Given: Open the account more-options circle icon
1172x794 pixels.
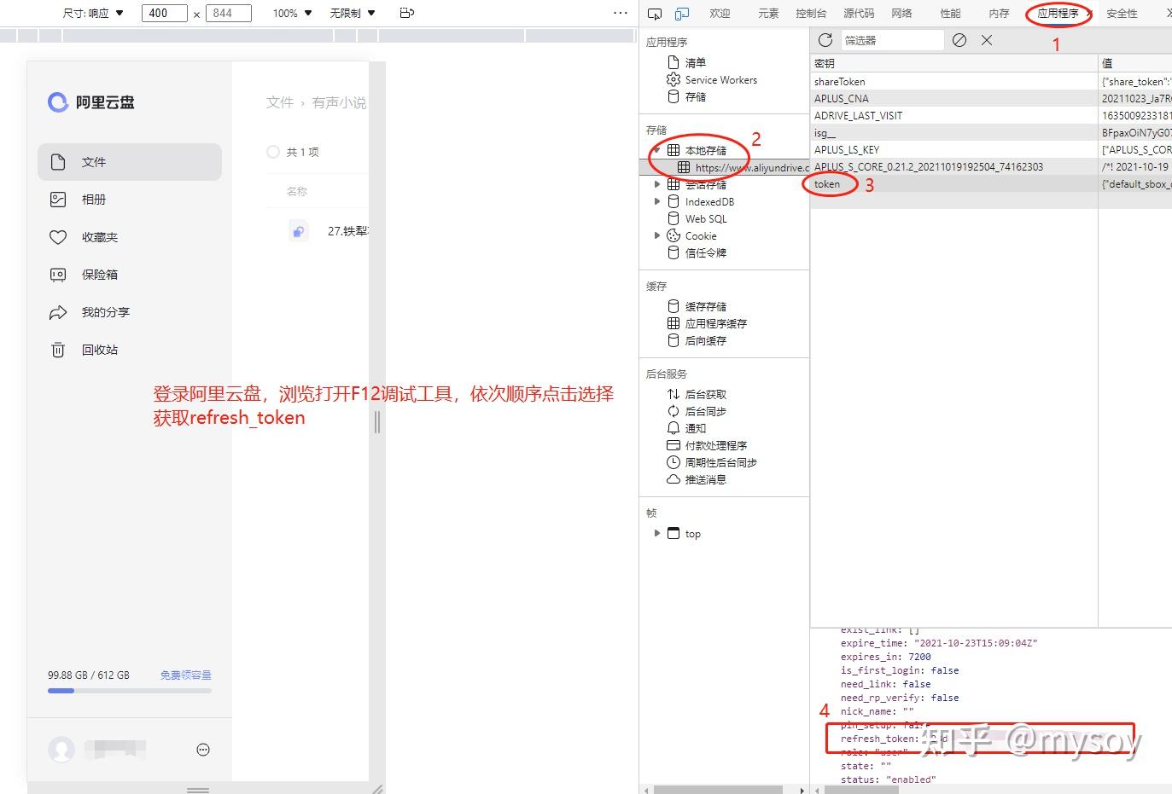Looking at the screenshot, I should pyautogui.click(x=203, y=750).
